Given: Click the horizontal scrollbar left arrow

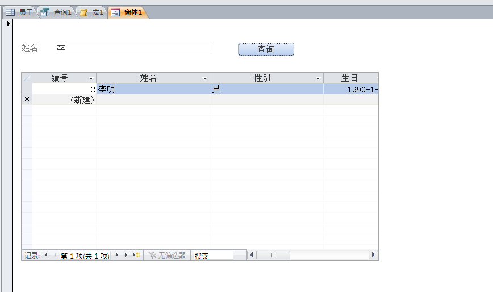Looking at the screenshot, I should point(252,255).
